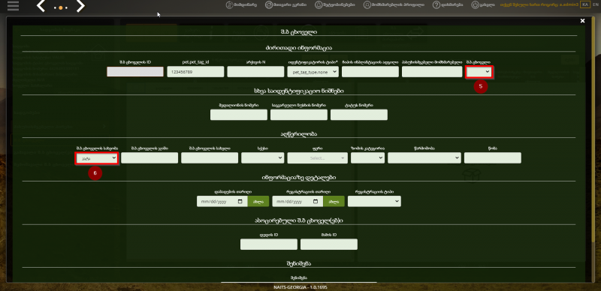Click the pet_tag_id field containing 123456789
This screenshot has width=601, height=291.
point(195,71)
